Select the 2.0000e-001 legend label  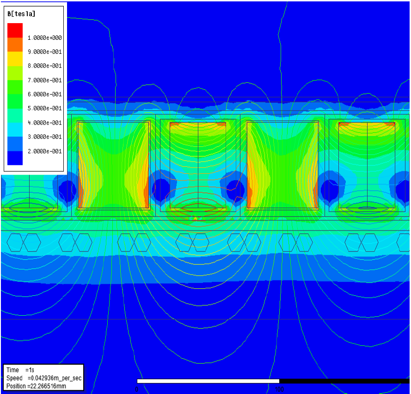pyautogui.click(x=45, y=151)
